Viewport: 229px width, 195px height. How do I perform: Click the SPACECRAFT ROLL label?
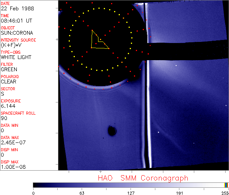18,113
